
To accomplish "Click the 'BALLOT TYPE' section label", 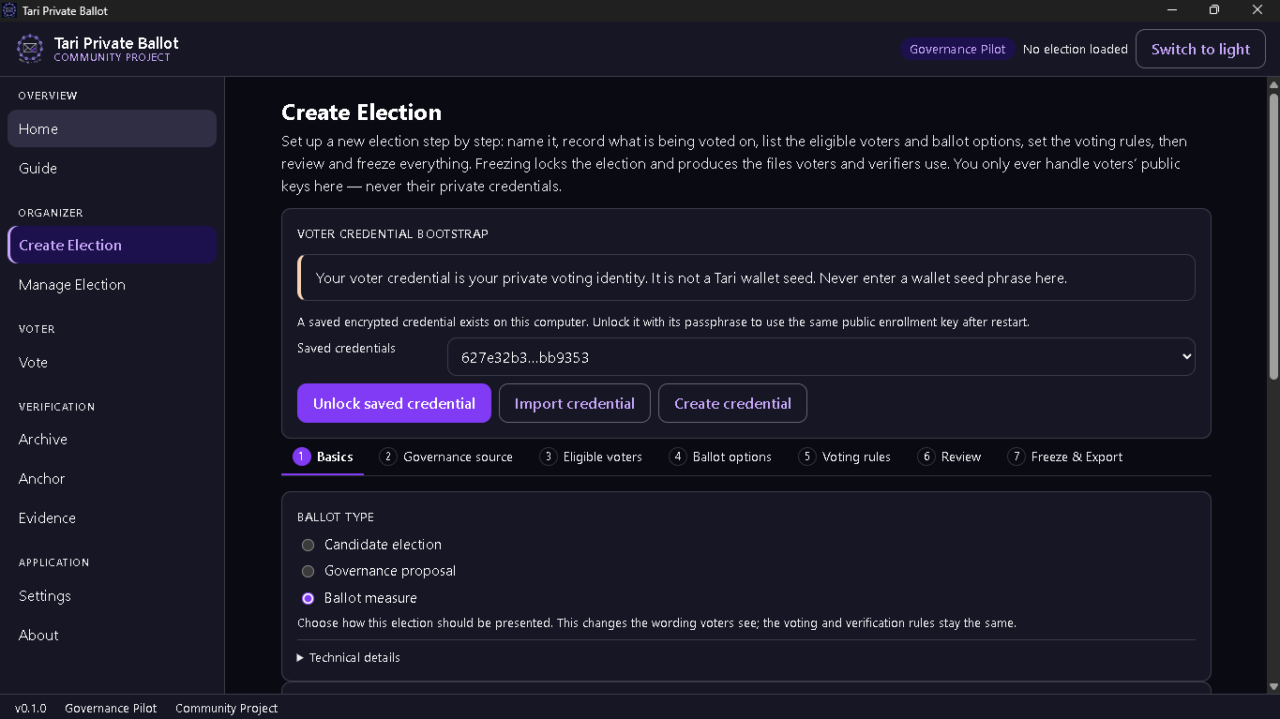I will (x=336, y=517).
